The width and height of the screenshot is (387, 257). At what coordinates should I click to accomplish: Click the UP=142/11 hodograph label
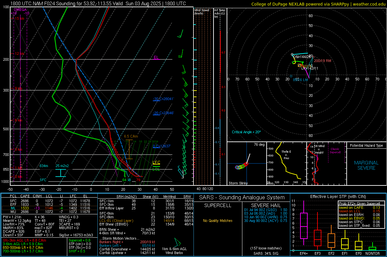(x=310, y=68)
